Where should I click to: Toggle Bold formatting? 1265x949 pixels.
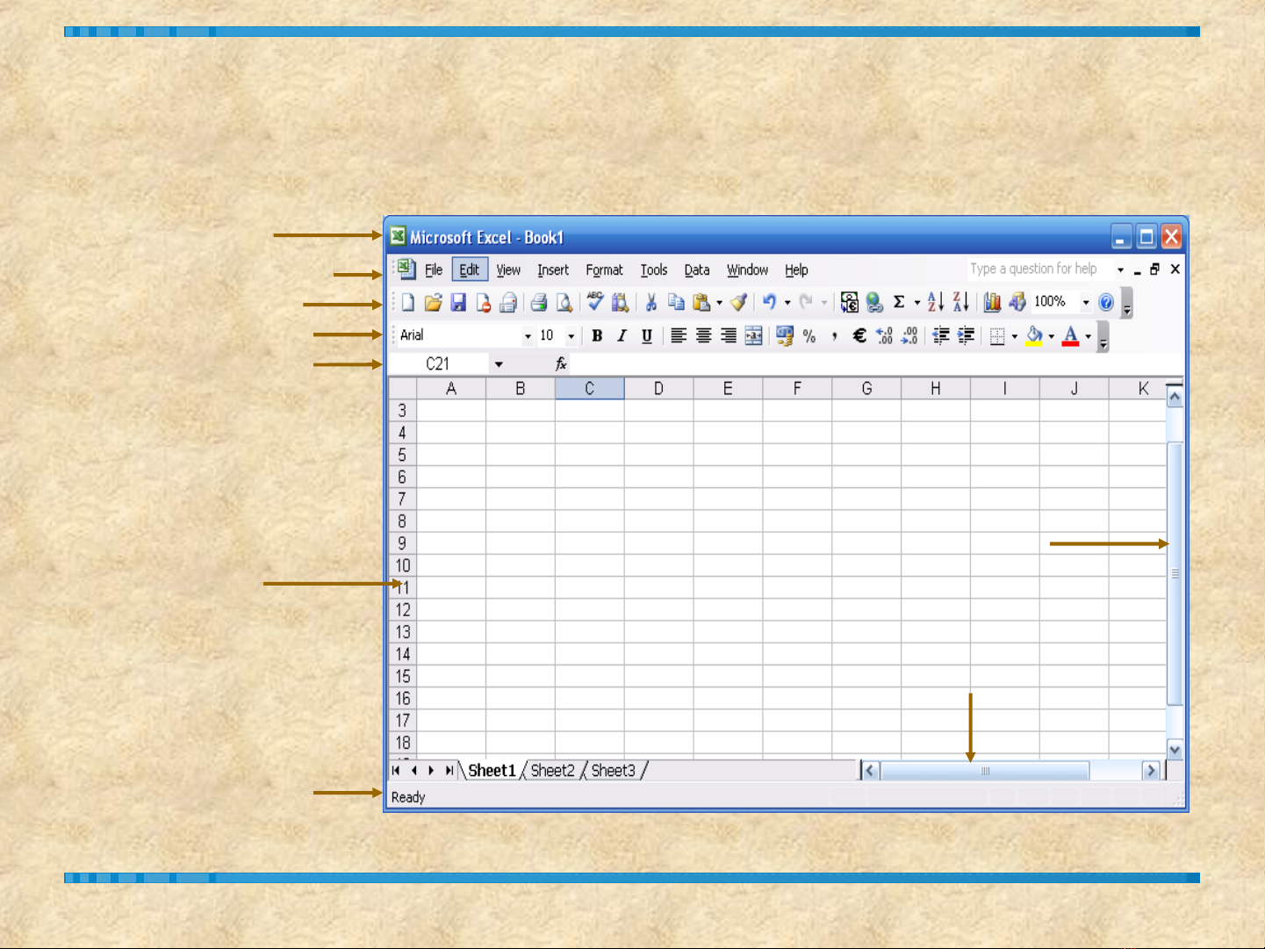pyautogui.click(x=597, y=335)
